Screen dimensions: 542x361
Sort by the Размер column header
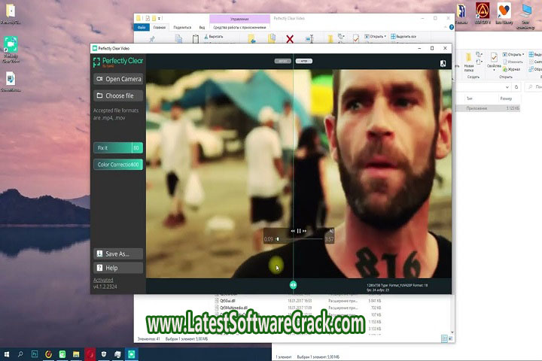[x=506, y=99]
